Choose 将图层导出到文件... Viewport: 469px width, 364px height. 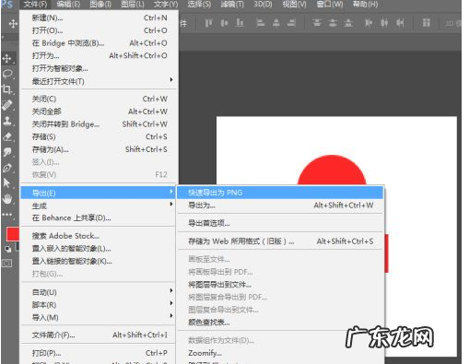(x=280, y=285)
